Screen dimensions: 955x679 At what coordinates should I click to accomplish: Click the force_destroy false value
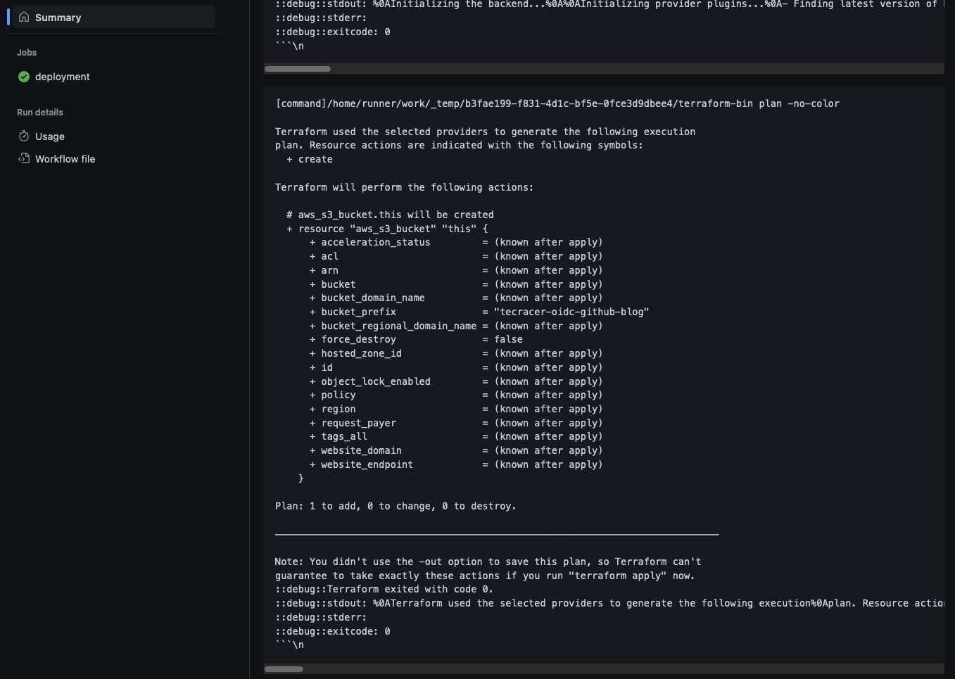click(508, 339)
